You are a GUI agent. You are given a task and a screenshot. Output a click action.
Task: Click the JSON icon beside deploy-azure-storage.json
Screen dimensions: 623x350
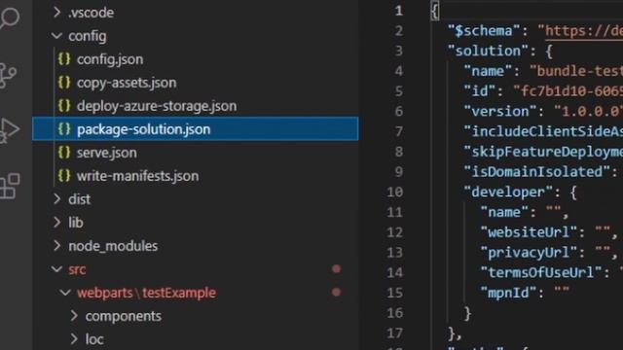[64, 106]
